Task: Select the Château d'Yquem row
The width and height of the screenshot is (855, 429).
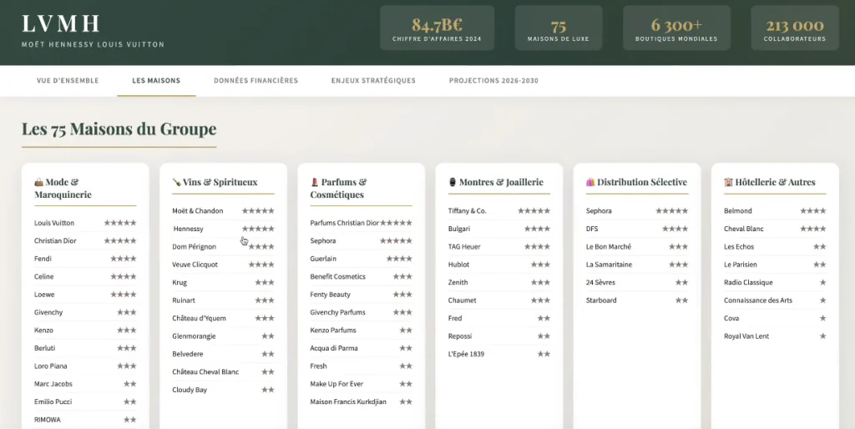Action: point(223,318)
